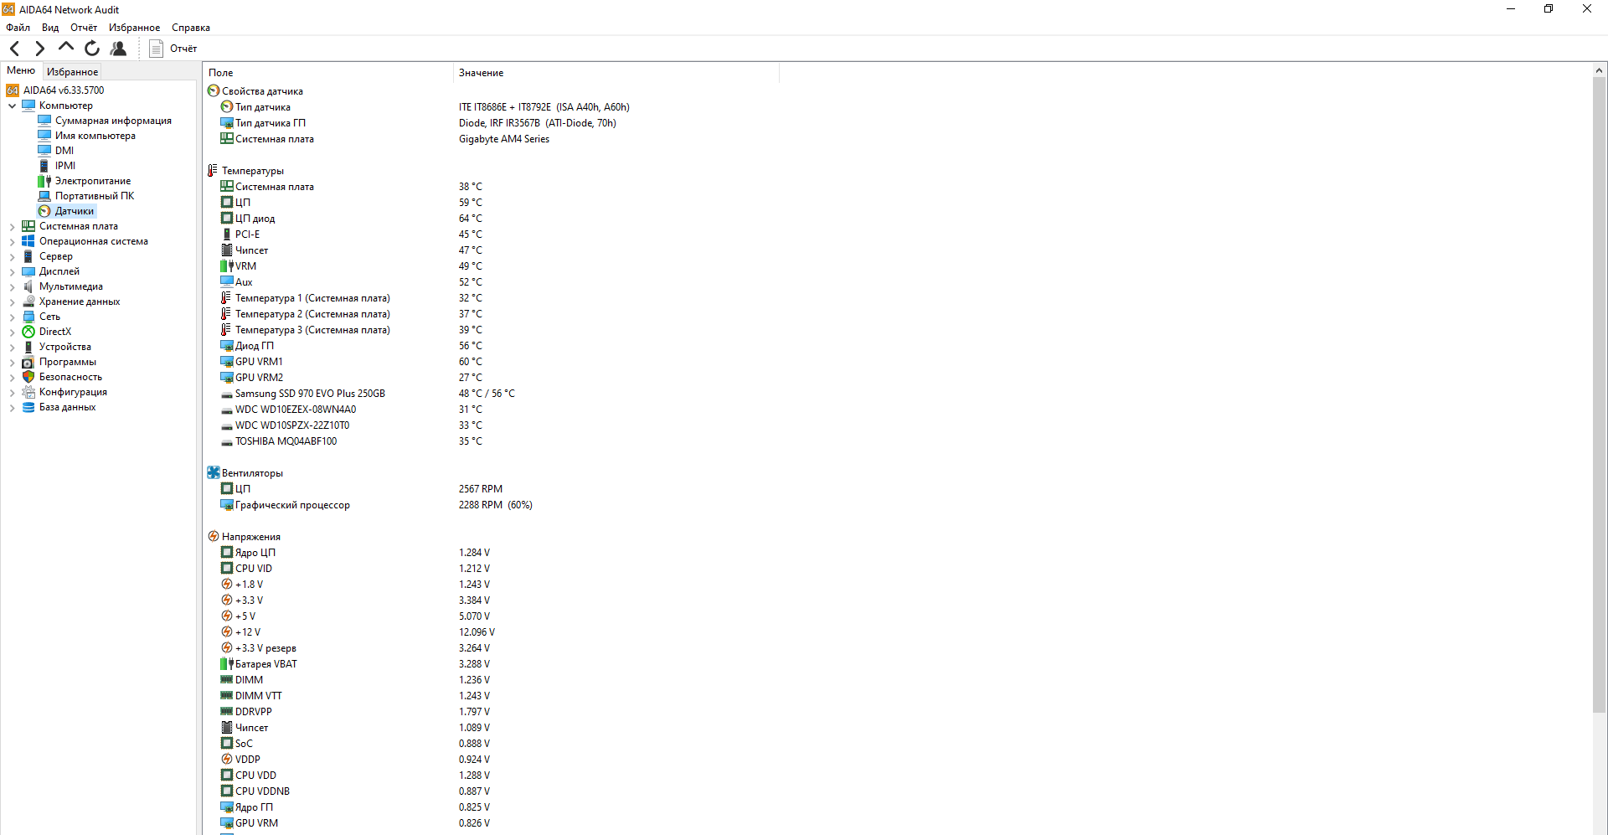Click the DMI icon in the tree
Viewport: 1608px width, 835px height.
point(44,151)
